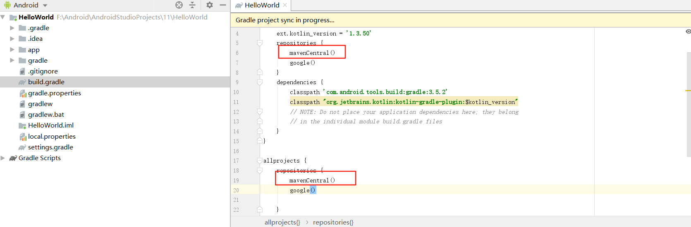Image resolution: width=691 pixels, height=227 pixels.
Task: Click the settings.gradle file icon
Action: [x=22, y=147]
